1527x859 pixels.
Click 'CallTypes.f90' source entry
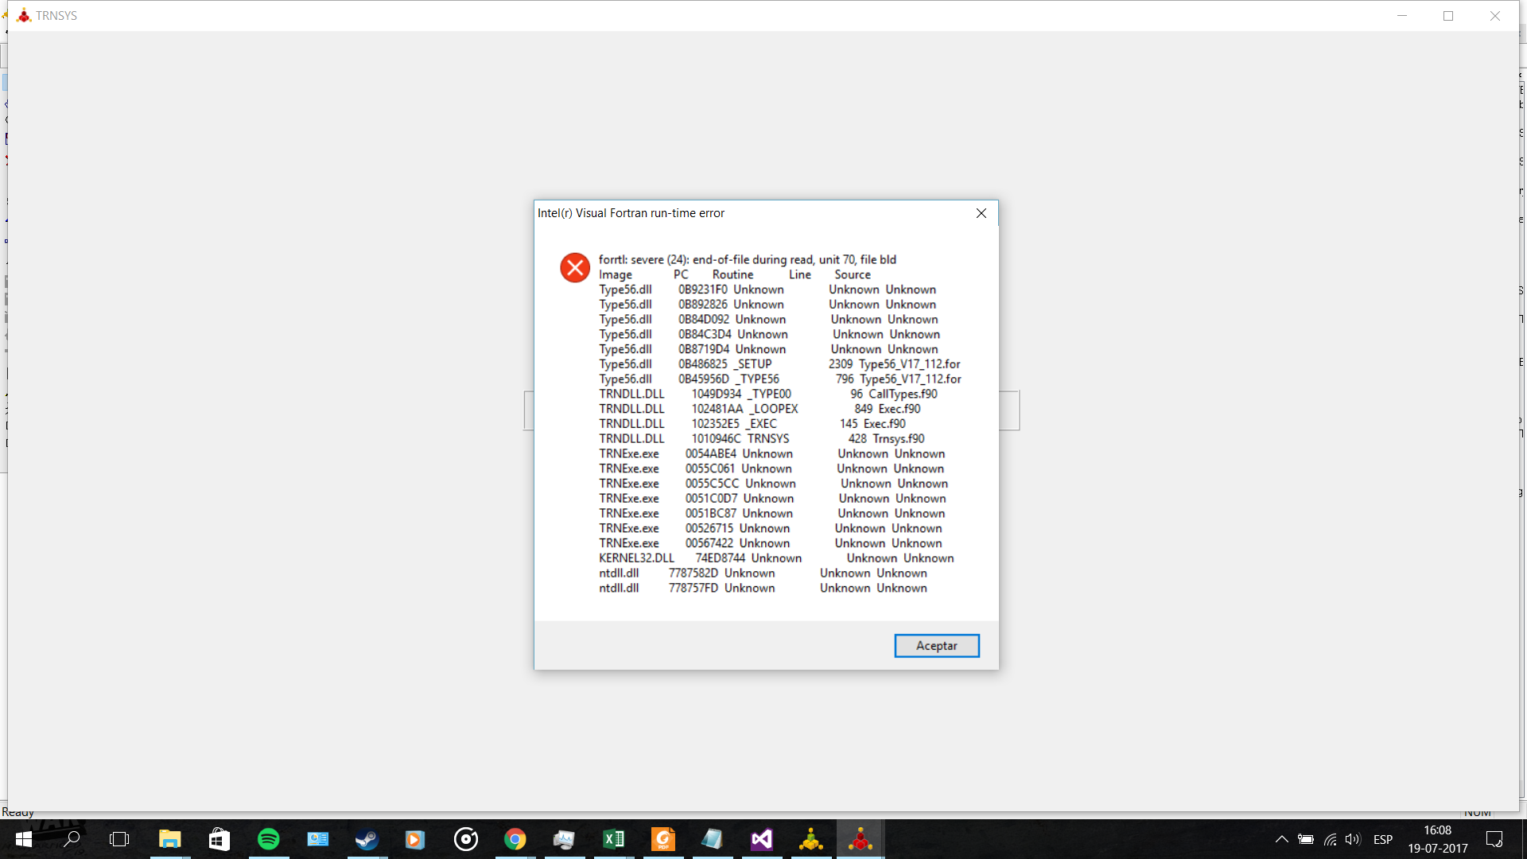click(x=903, y=395)
